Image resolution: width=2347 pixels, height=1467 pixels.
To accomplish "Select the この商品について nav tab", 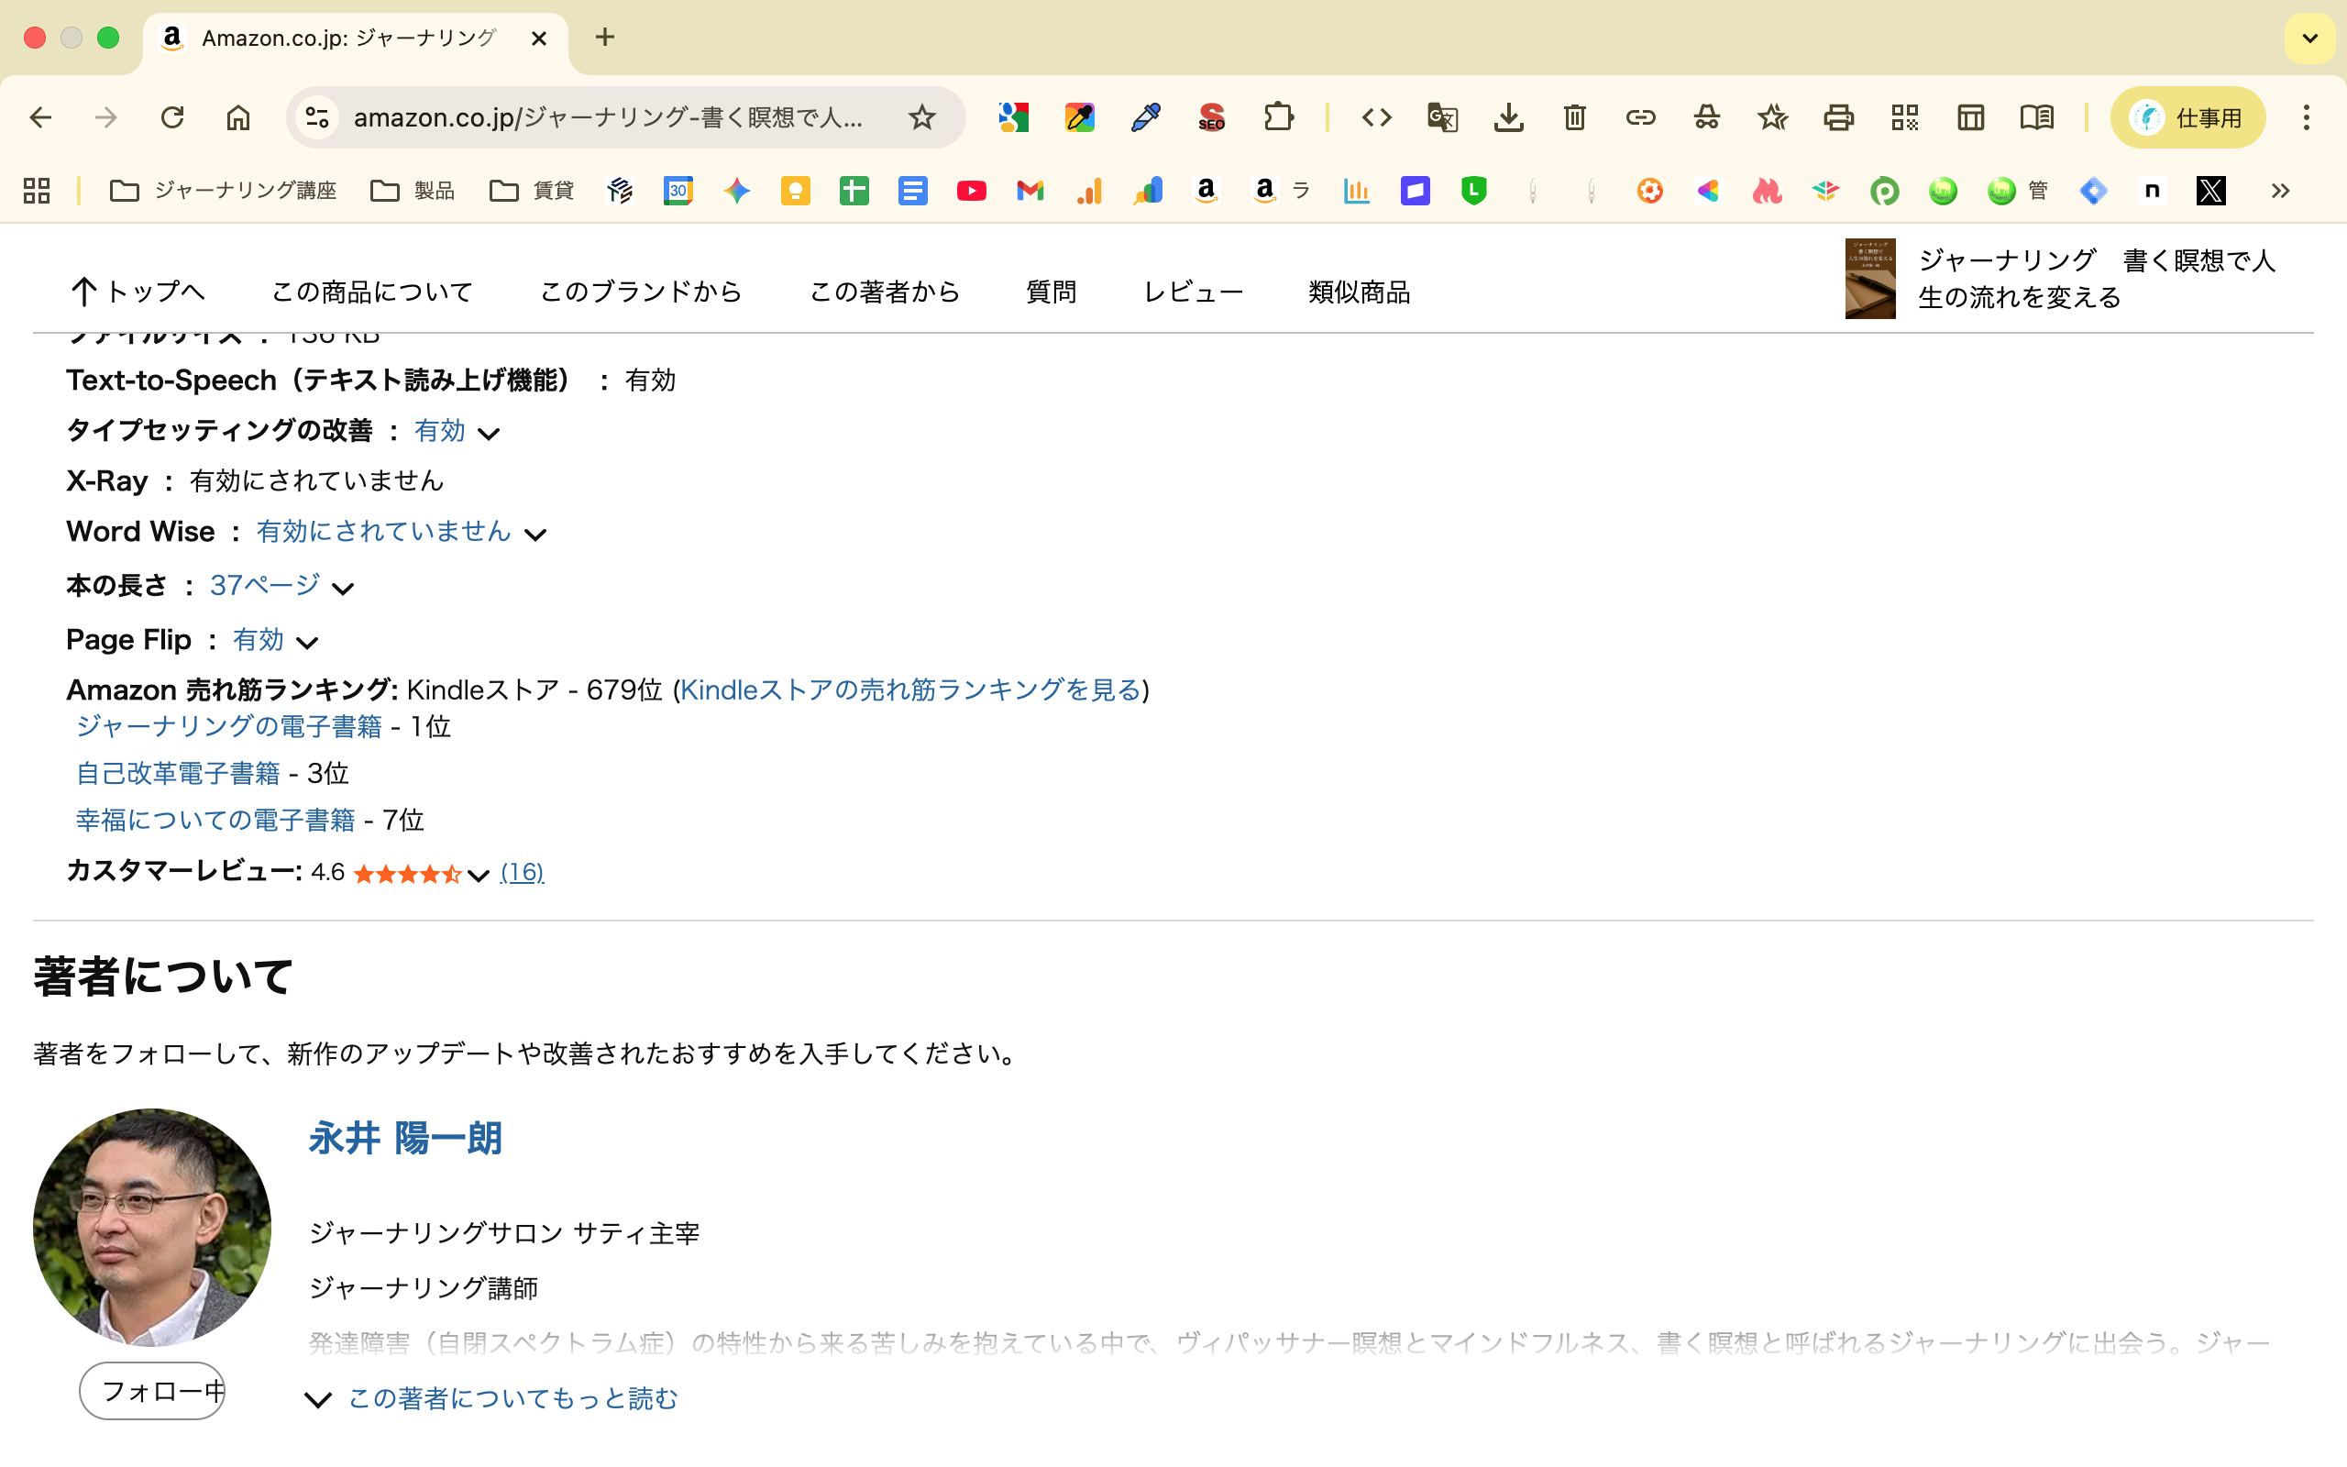I will 372,291.
